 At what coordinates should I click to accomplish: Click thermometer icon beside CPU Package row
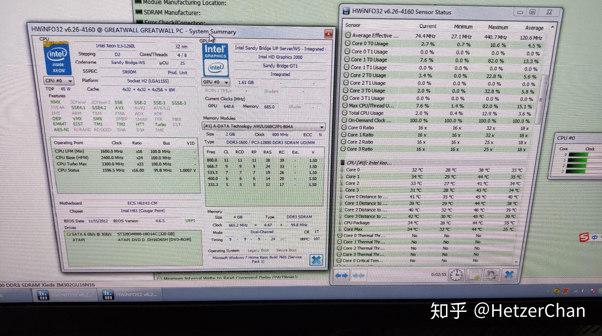340,223
